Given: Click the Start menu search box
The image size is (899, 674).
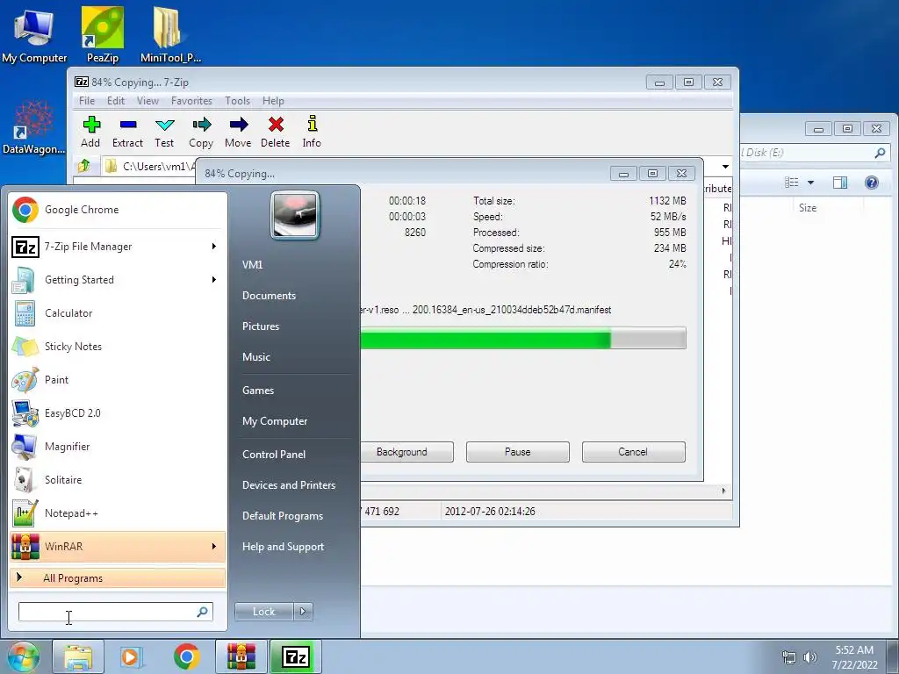Looking at the screenshot, I should point(115,612).
